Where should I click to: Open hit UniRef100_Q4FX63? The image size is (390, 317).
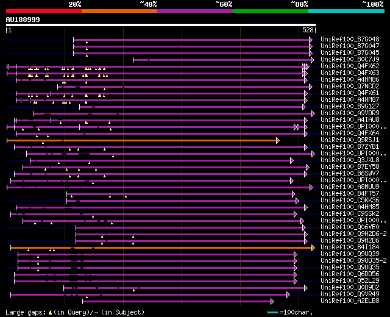click(350, 73)
